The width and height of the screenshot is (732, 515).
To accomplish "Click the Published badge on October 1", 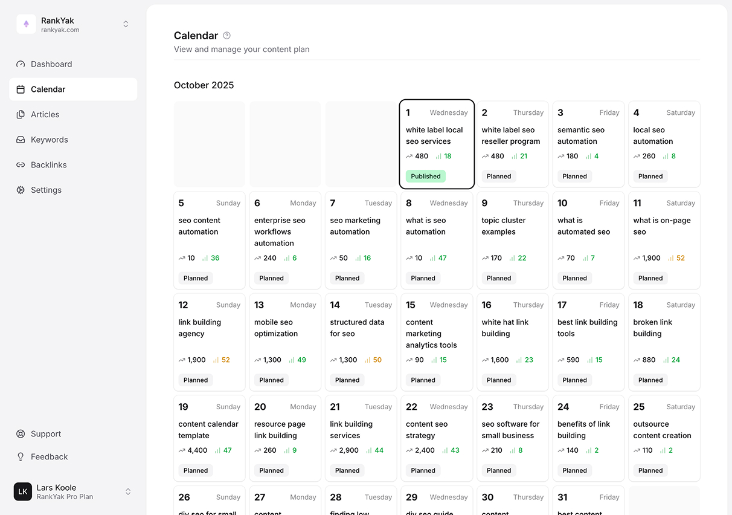I will [x=425, y=177].
